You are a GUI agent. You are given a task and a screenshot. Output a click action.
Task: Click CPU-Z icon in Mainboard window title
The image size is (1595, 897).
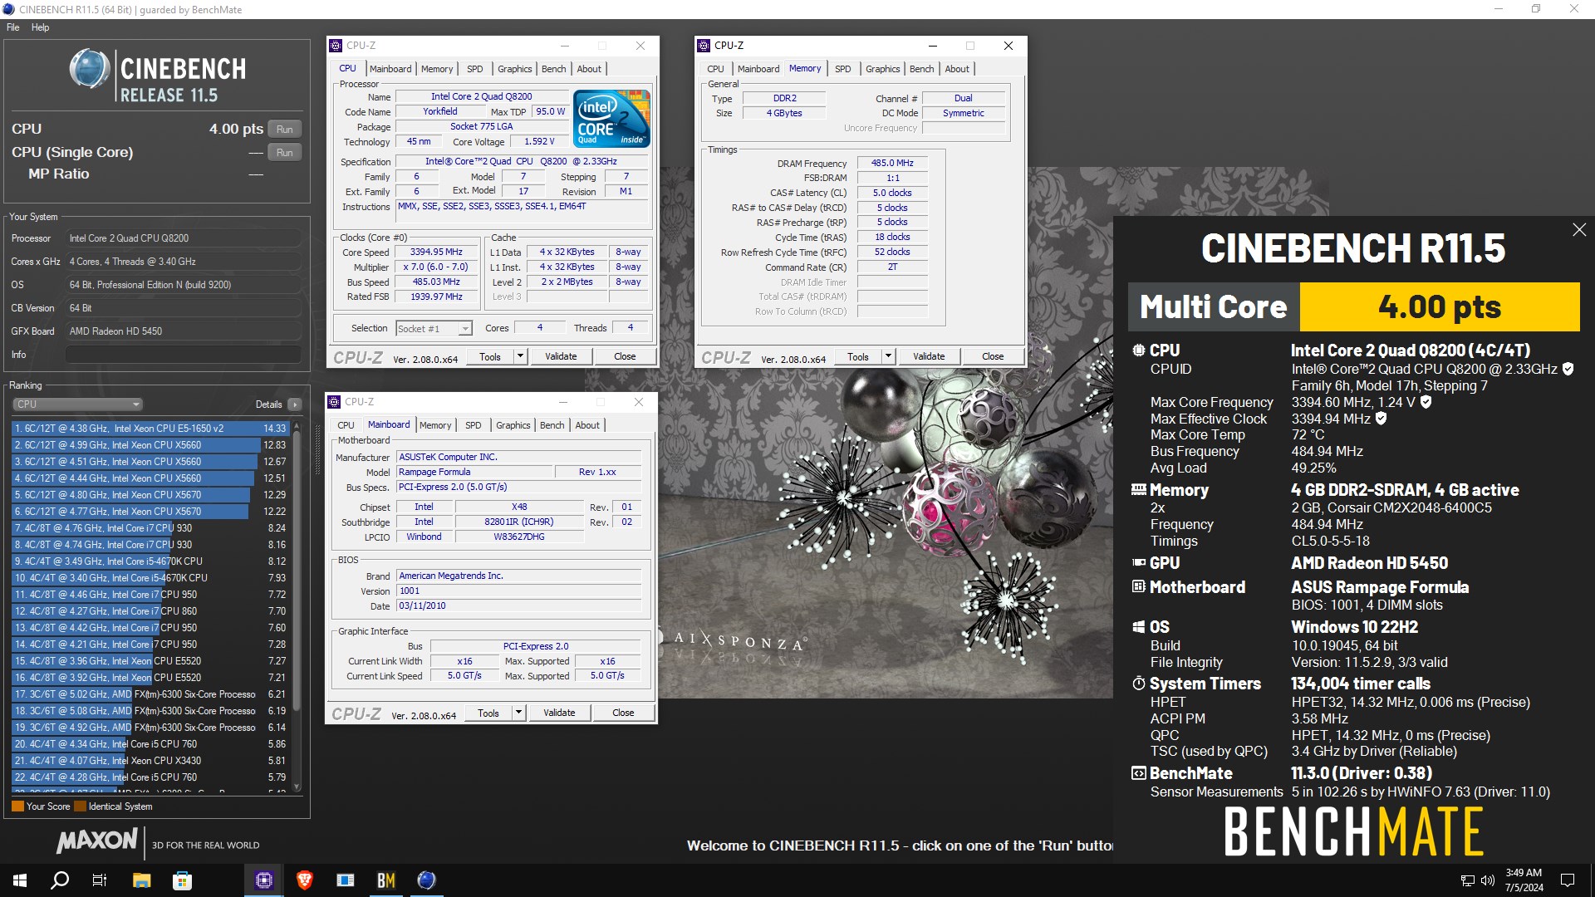pyautogui.click(x=335, y=402)
